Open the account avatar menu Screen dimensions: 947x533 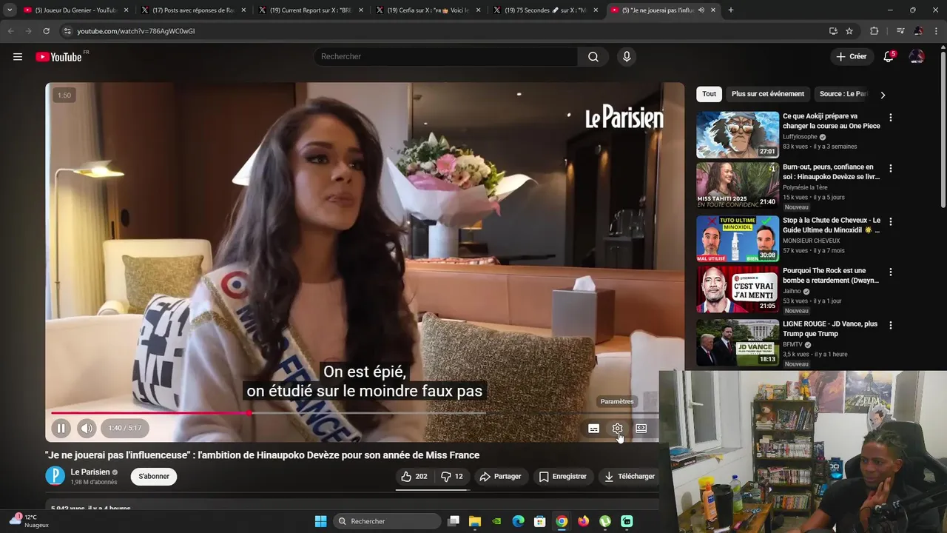point(917,57)
